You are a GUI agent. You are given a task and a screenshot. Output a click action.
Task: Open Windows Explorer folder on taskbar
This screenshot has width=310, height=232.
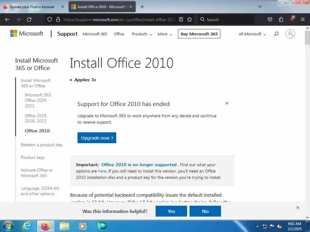point(64,226)
